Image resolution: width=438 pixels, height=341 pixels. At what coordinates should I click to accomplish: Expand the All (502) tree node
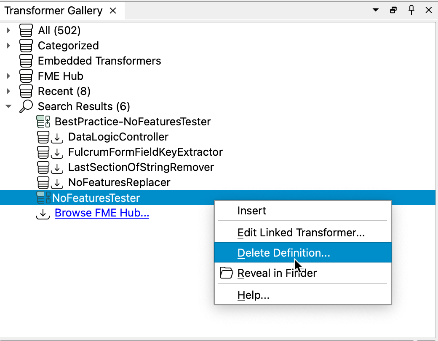tap(8, 30)
